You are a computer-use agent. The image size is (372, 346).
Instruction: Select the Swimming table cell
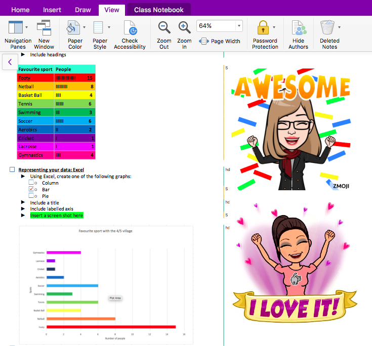pos(35,112)
